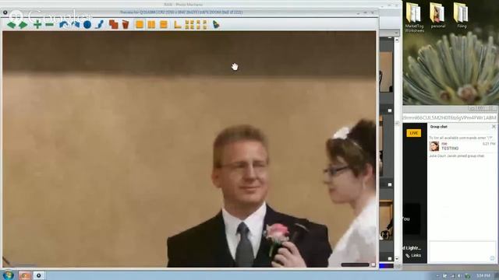
Task: Open the MarketTog Worksheets desktop folder
Action: pyautogui.click(x=414, y=17)
